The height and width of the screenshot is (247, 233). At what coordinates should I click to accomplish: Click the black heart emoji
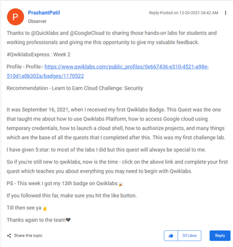(x=68, y=220)
